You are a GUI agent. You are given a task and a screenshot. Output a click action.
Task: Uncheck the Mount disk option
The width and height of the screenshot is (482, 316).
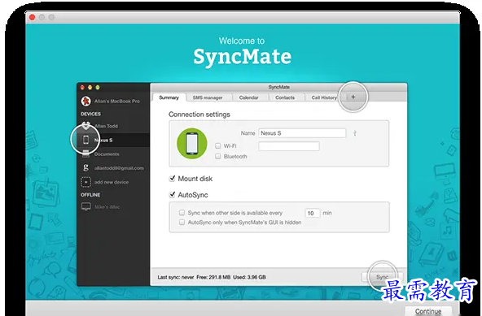[x=172, y=179]
